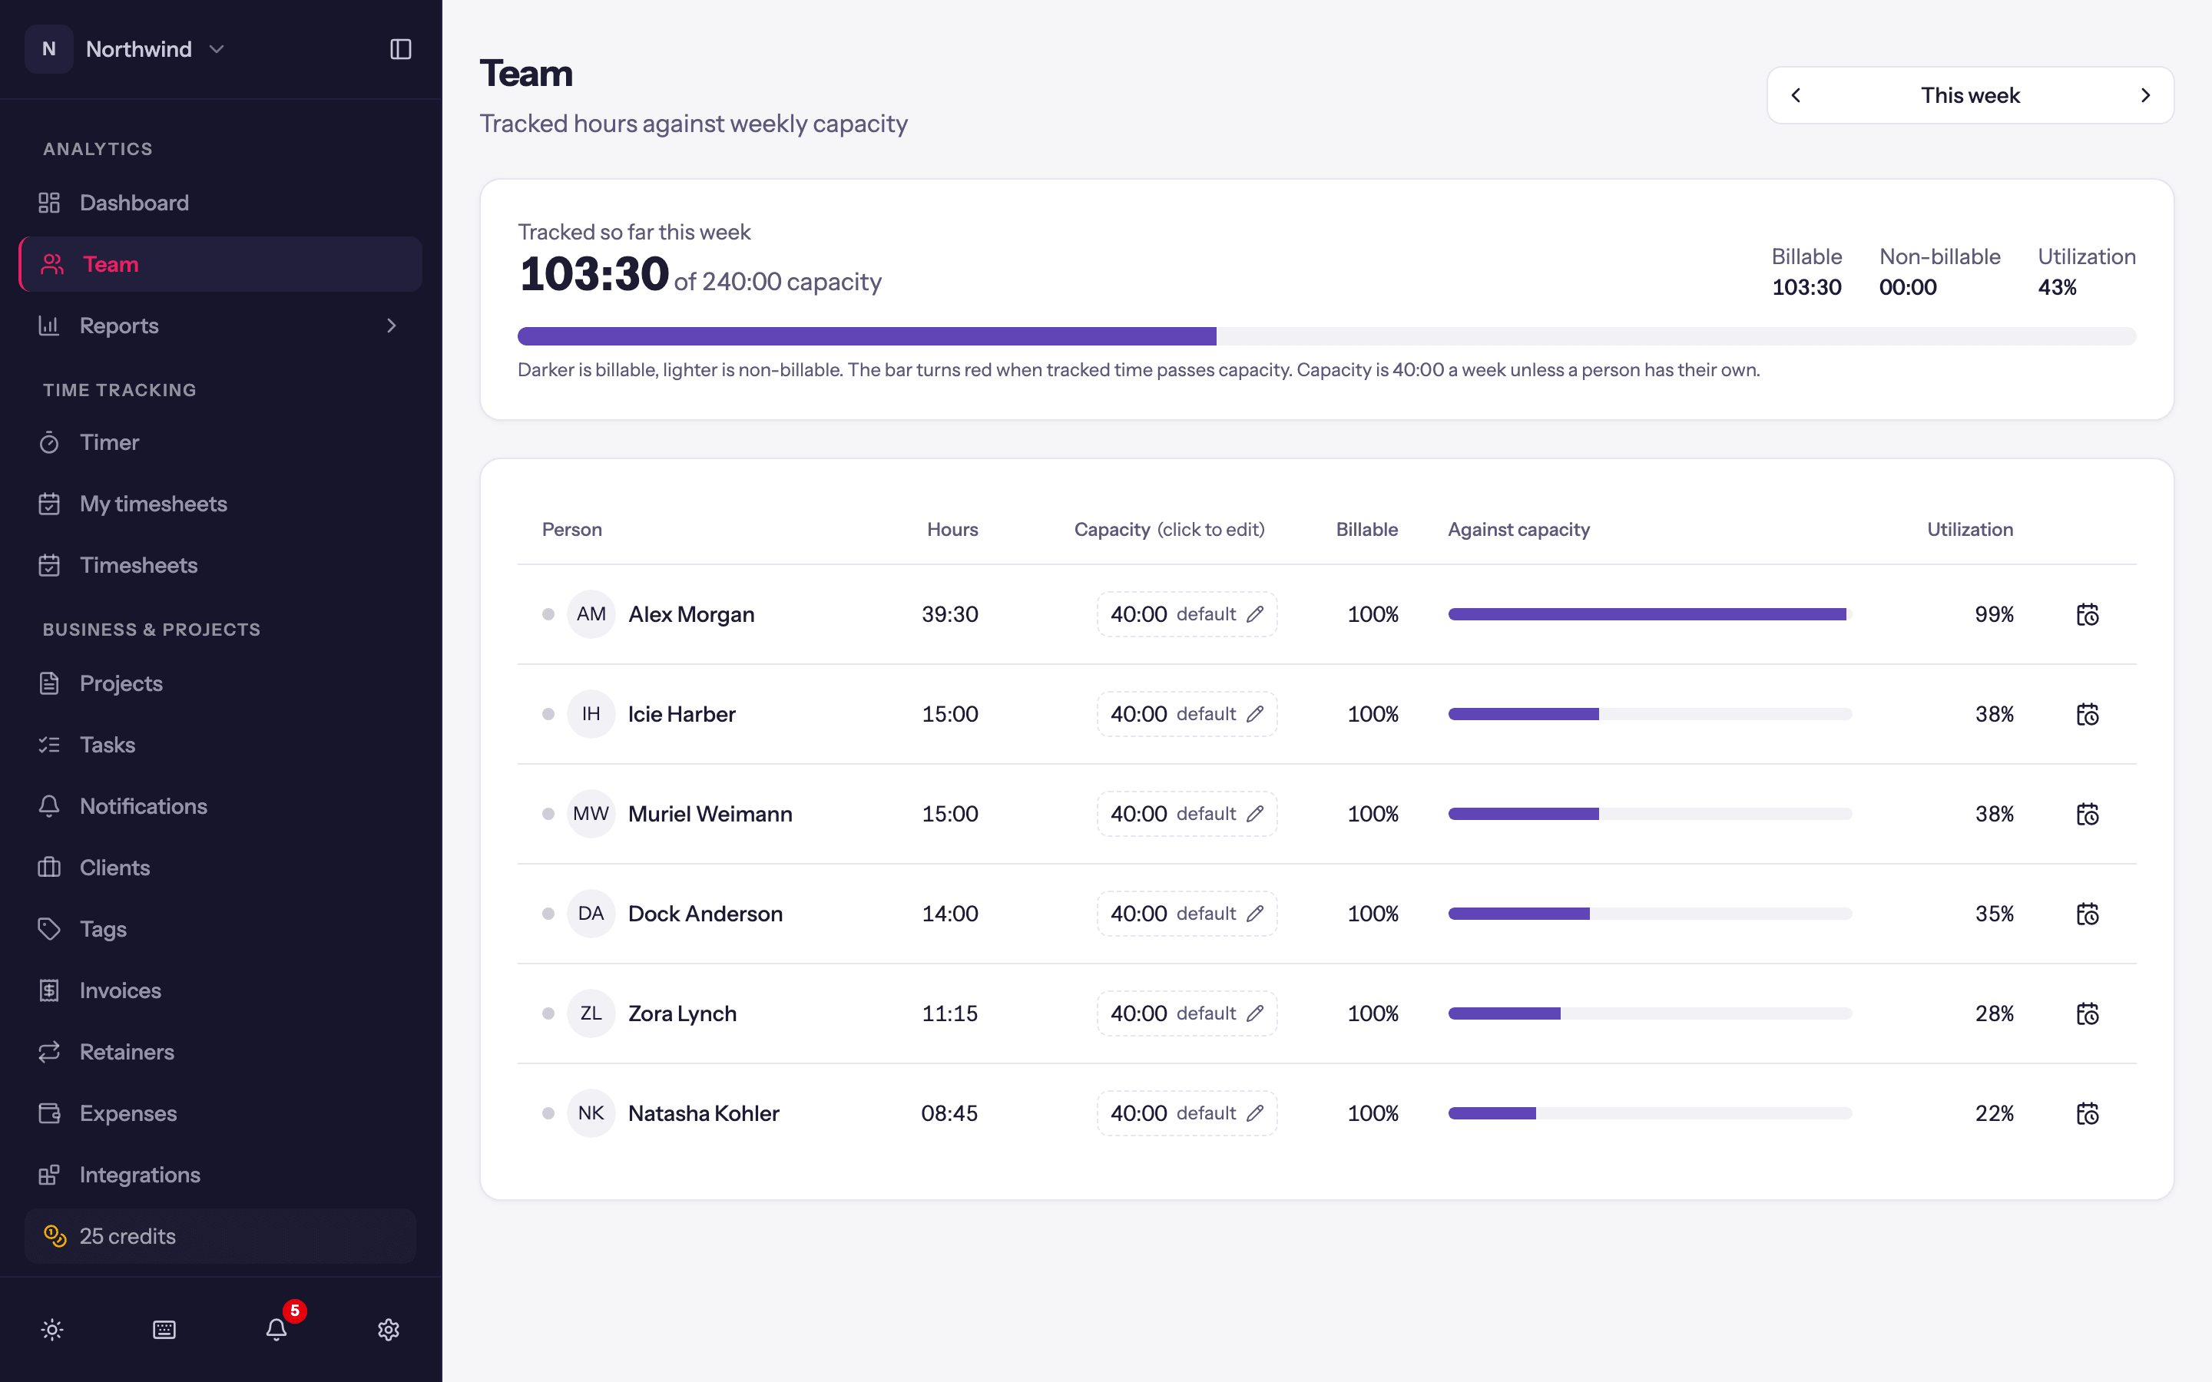Edit Muriel Weimann's 40:00 default capacity

pos(1187,814)
